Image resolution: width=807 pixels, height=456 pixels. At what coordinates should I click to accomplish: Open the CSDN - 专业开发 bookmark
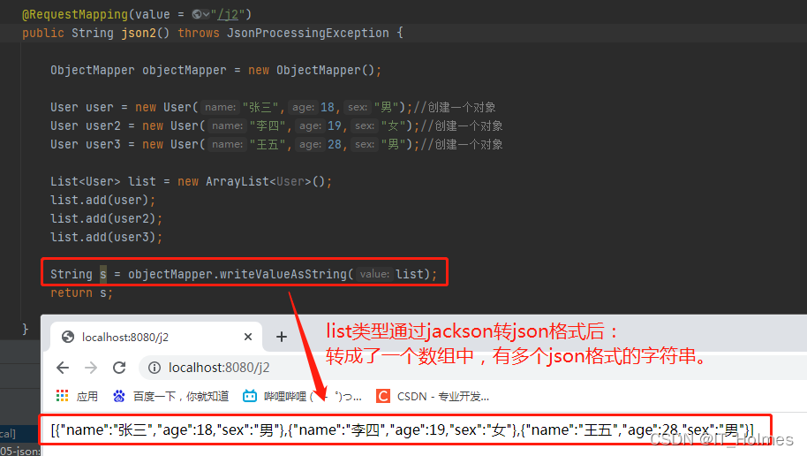[x=433, y=396]
